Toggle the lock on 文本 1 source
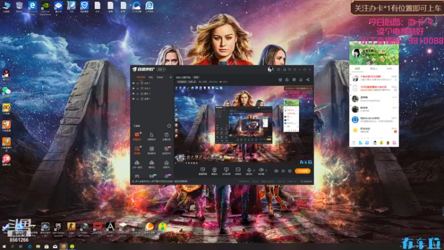The height and width of the screenshot is (250, 444). (x=138, y=83)
